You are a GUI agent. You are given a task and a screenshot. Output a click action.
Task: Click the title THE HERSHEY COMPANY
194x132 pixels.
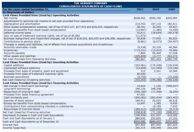91,3
